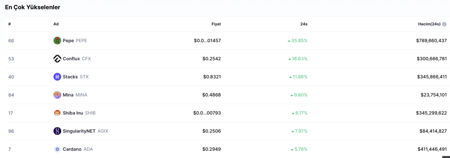
Task: Sort by the # rank column header
Action: [9, 24]
